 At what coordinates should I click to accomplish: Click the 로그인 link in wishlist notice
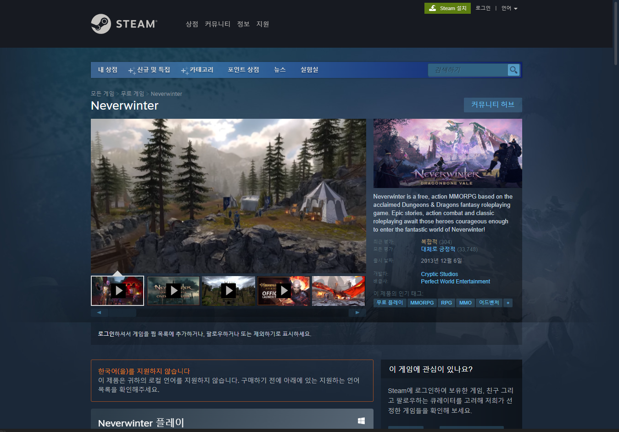pos(106,334)
